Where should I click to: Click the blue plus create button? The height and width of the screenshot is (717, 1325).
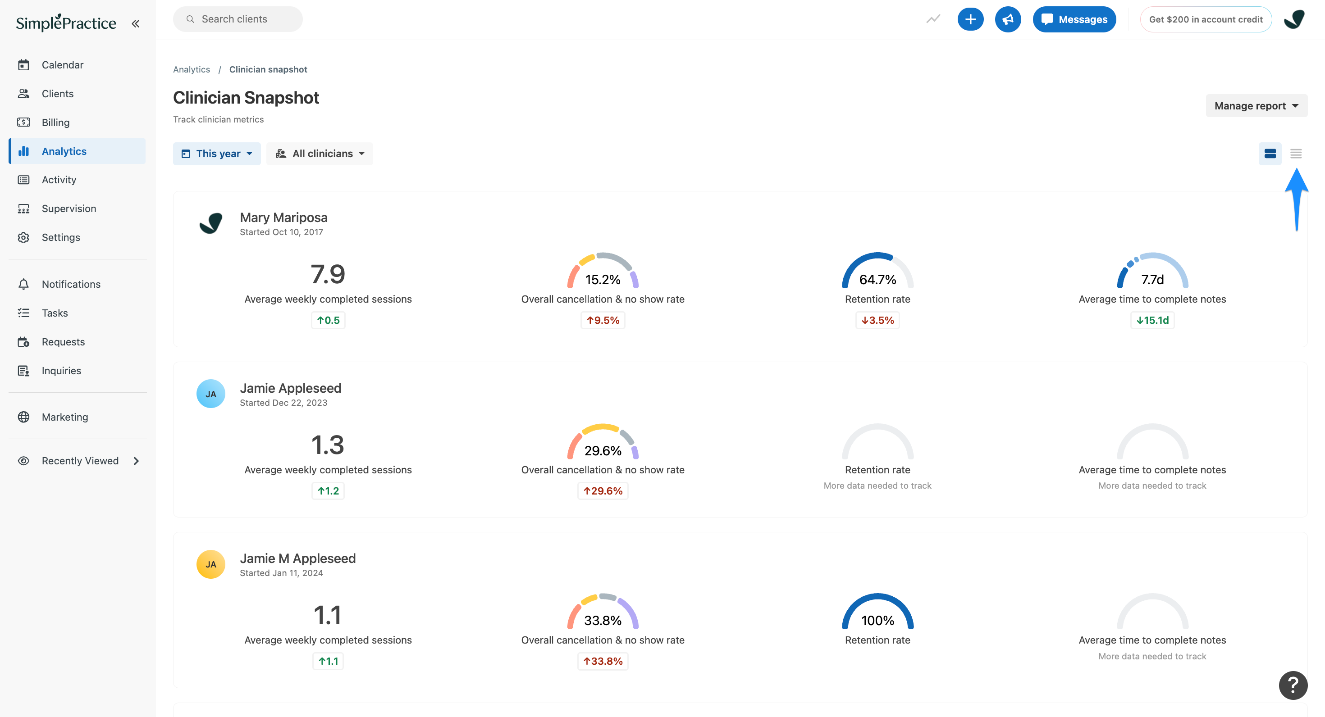pyautogui.click(x=970, y=19)
